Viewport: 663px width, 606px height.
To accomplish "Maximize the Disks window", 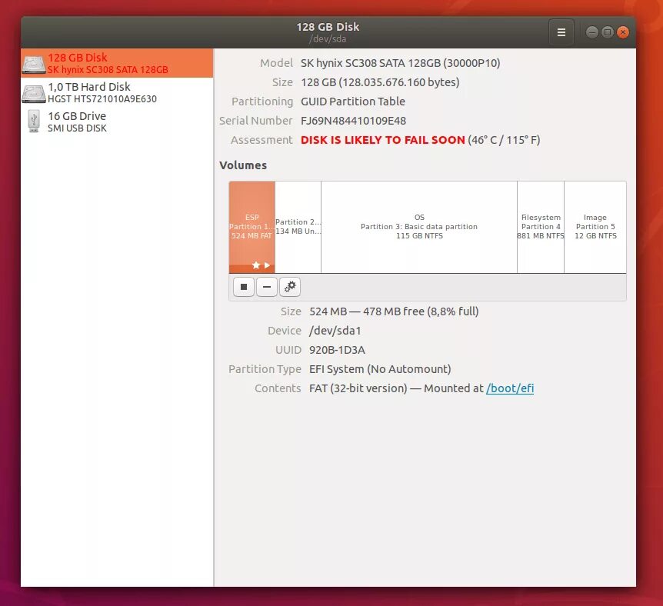I will click(608, 32).
